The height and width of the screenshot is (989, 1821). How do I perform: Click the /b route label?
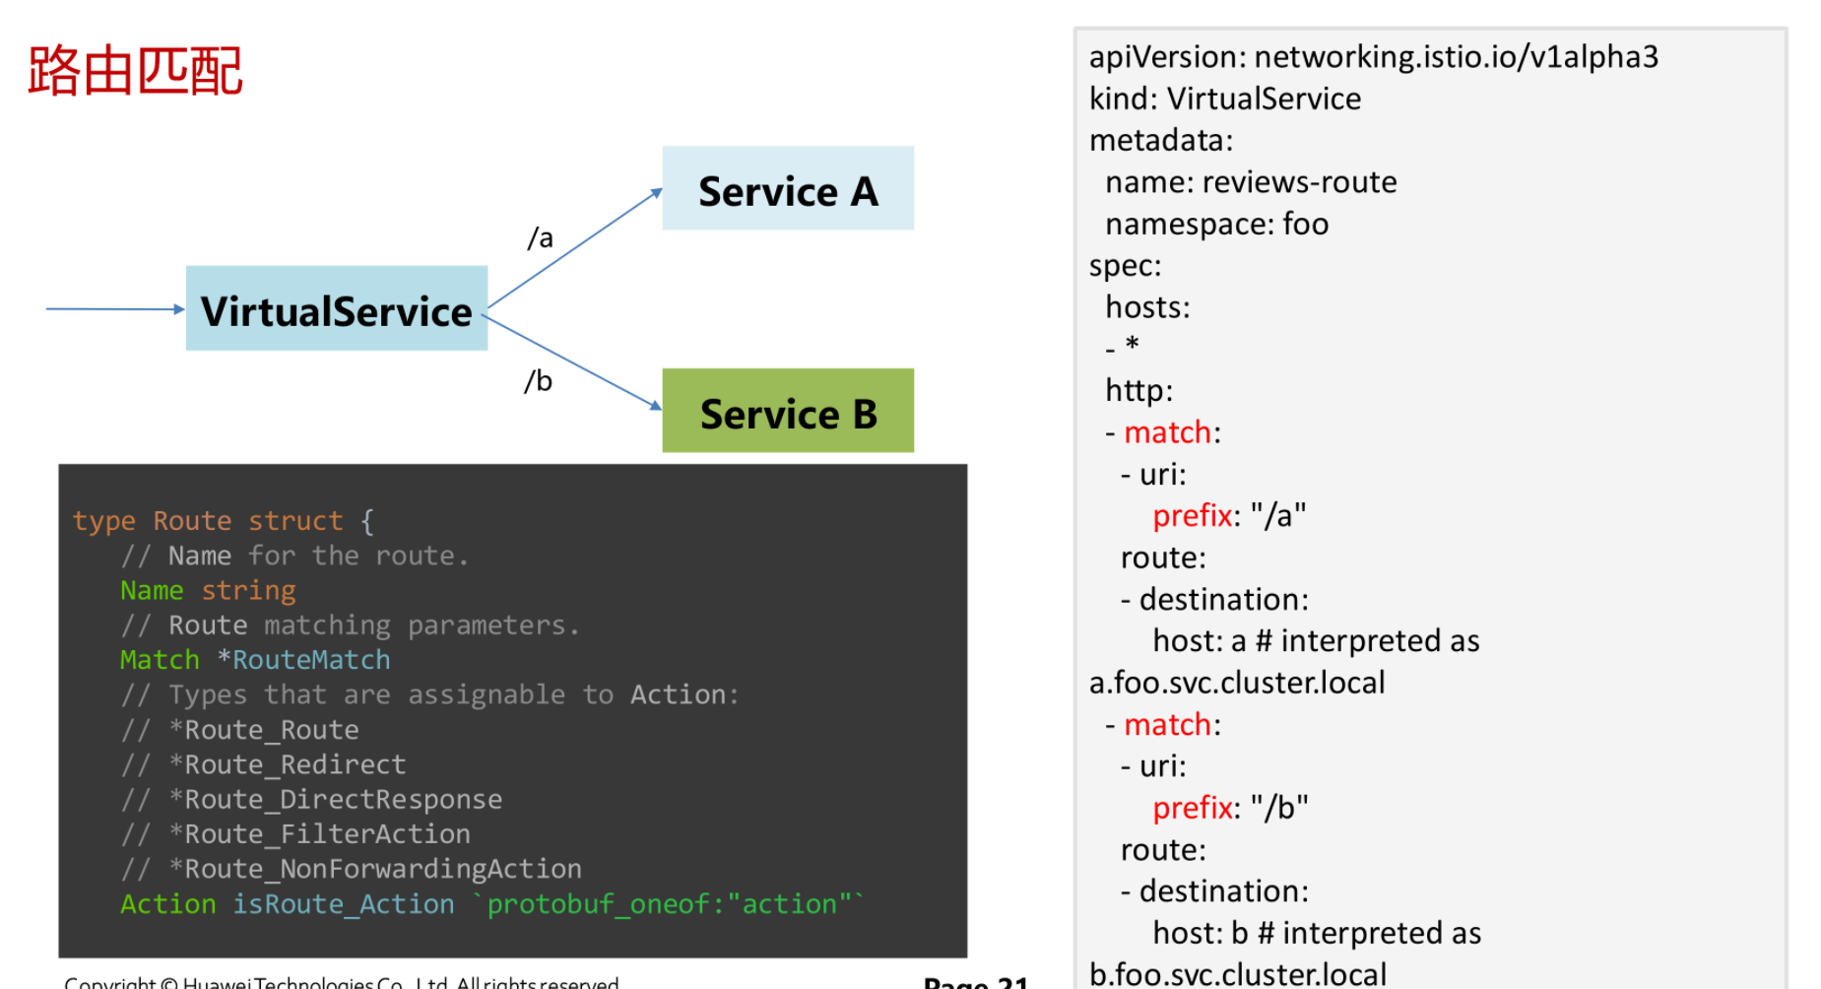[538, 381]
